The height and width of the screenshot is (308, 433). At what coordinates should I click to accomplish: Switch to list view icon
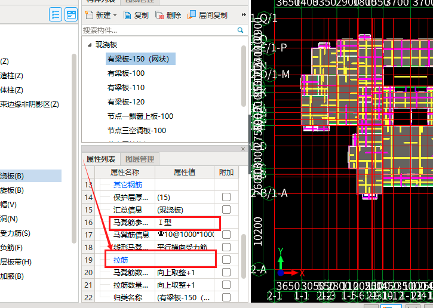(55, 14)
